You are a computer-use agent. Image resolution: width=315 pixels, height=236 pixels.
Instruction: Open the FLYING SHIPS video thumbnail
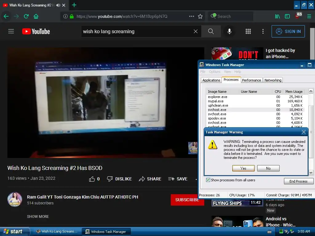(x=237, y=203)
